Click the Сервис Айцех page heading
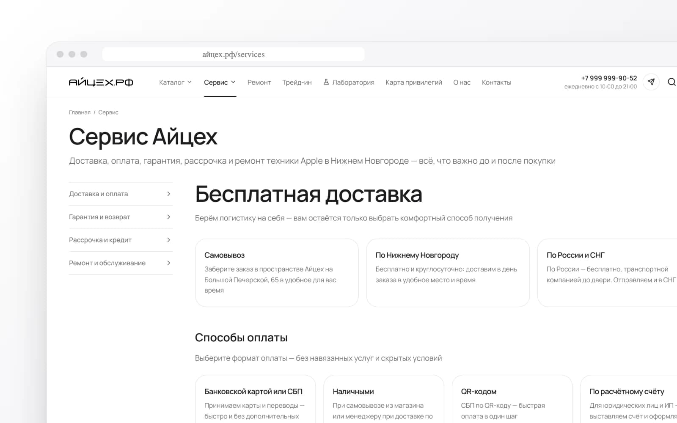The image size is (677, 423). coord(143,137)
